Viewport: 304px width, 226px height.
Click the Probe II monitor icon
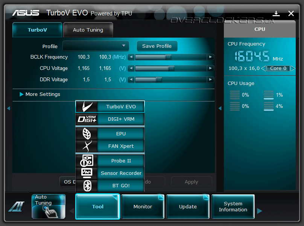click(87, 161)
